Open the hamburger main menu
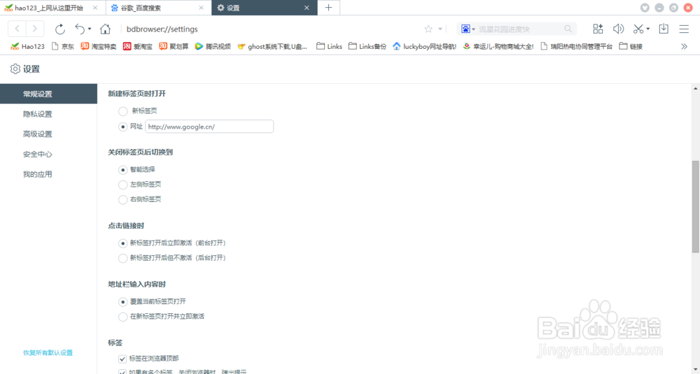The height and width of the screenshot is (374, 700). click(684, 29)
